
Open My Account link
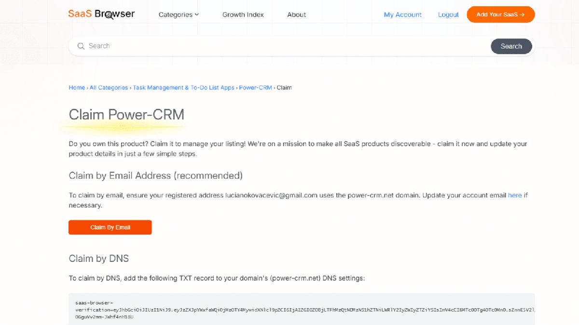(x=402, y=14)
